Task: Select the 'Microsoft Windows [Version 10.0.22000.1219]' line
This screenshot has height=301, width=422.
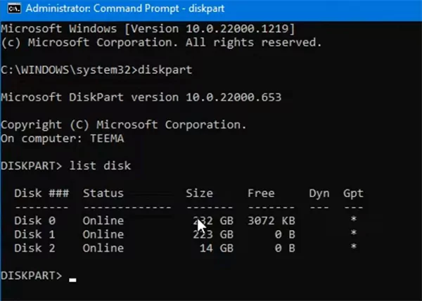Action: coord(148,29)
